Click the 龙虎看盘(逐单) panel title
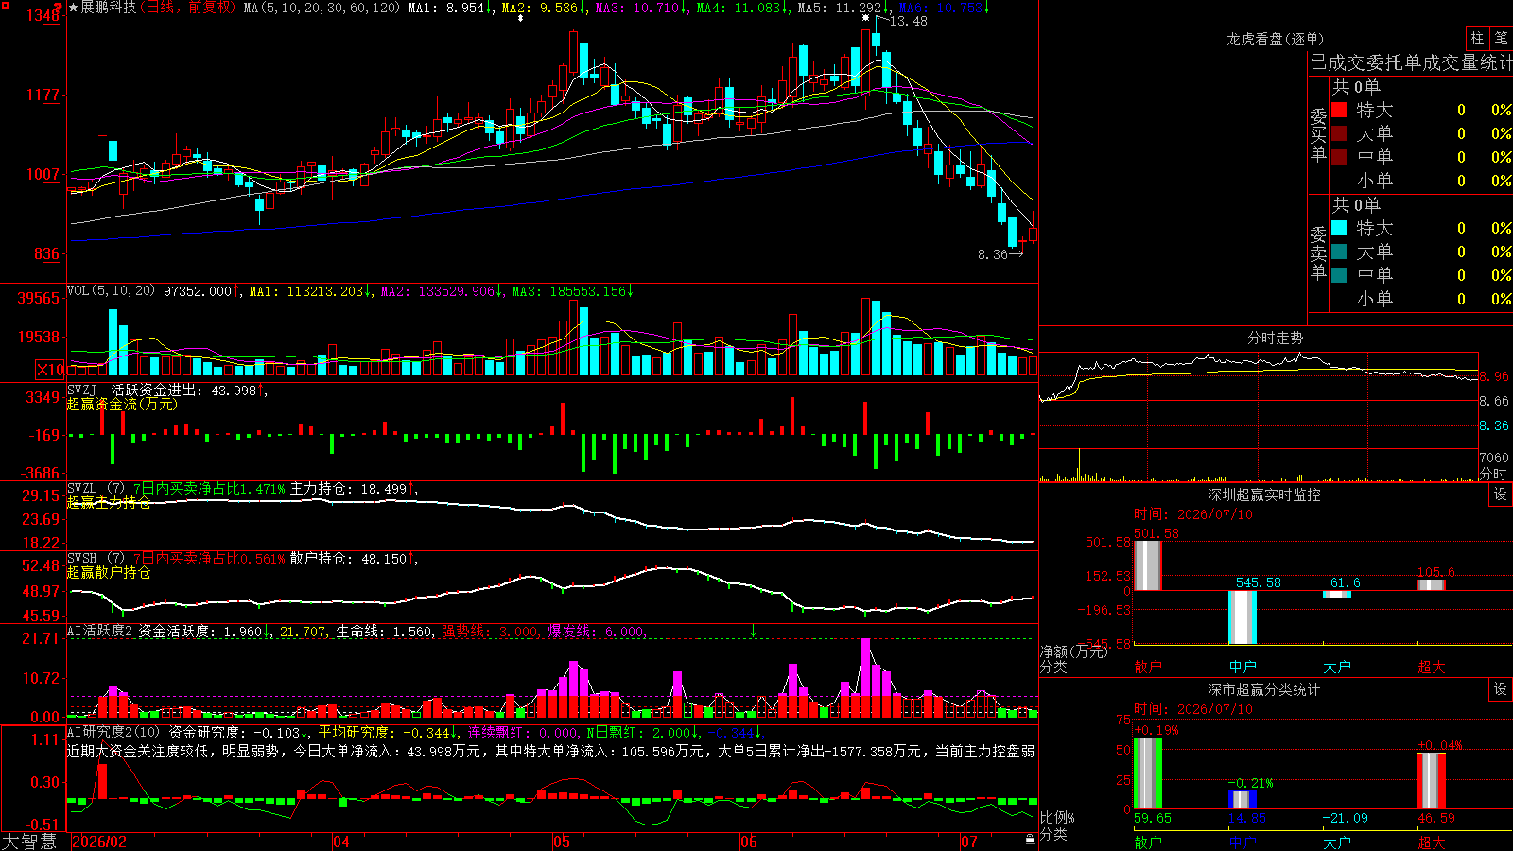 point(1276,39)
